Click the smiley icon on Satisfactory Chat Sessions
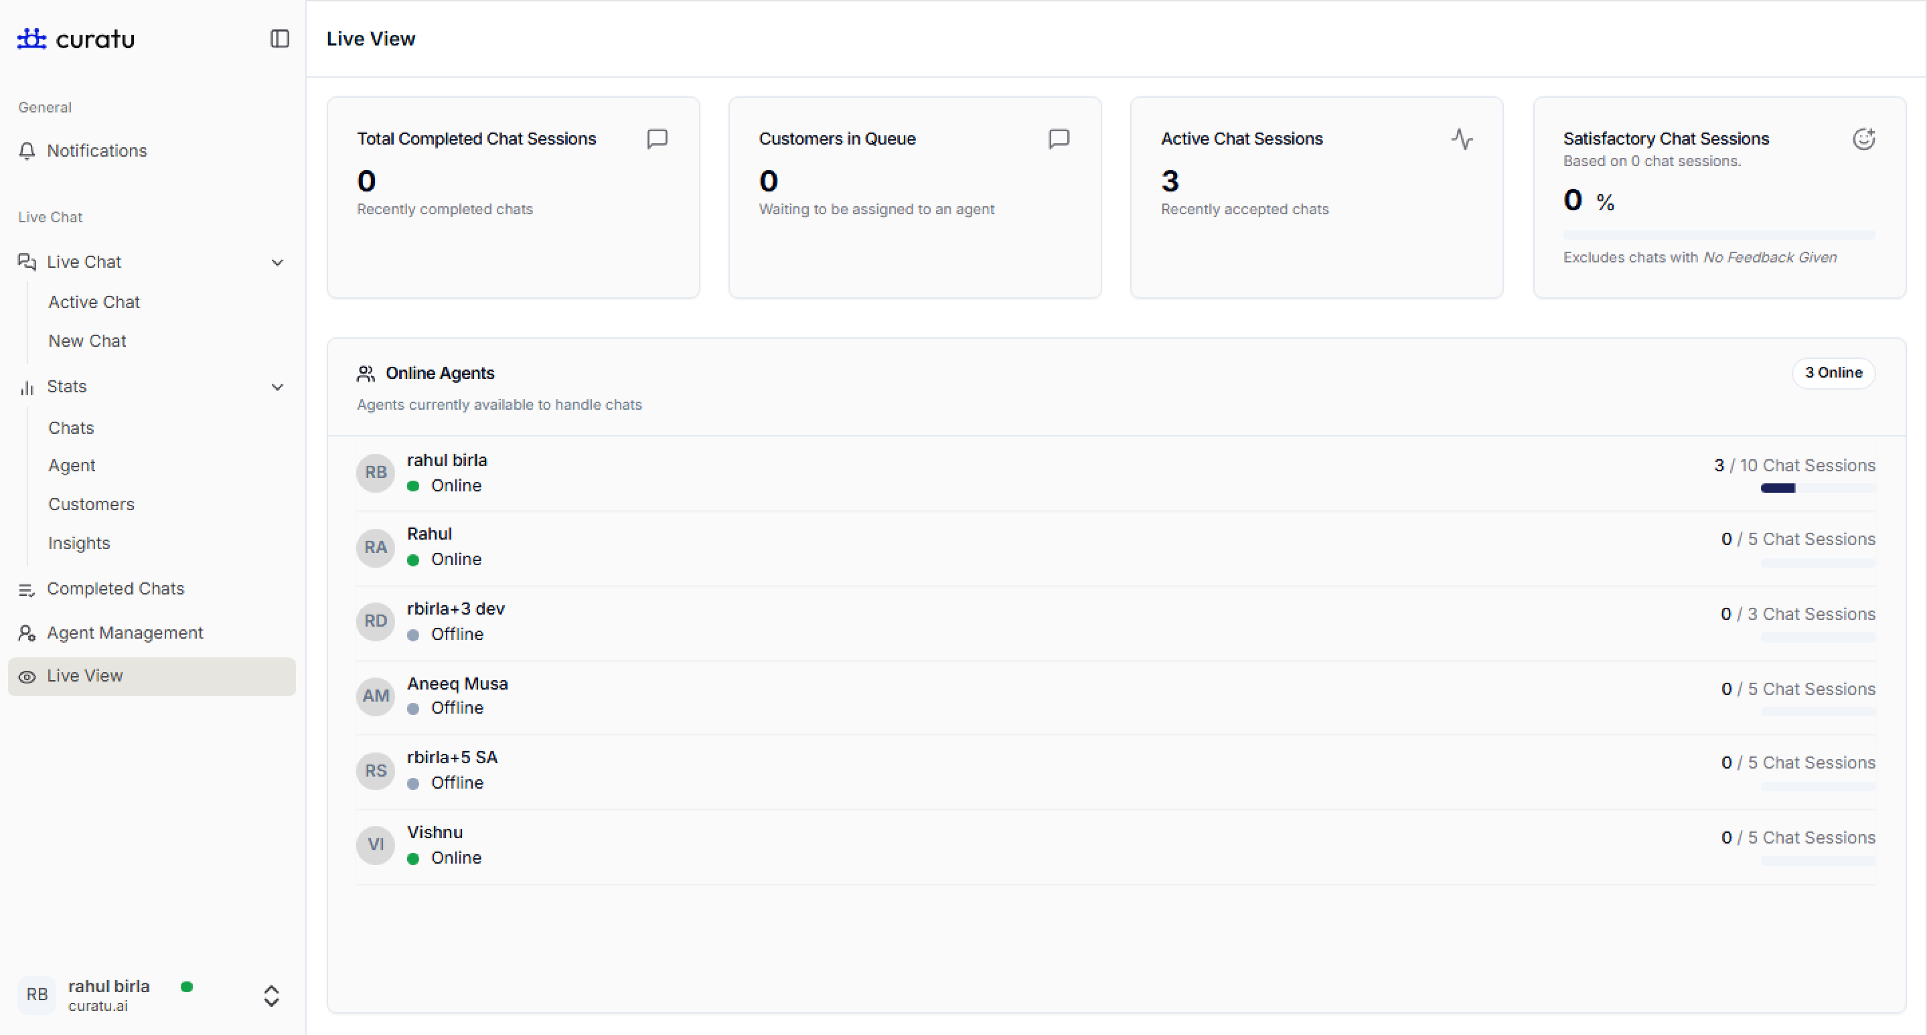Viewport: 1927px width, 1035px height. [x=1863, y=139]
